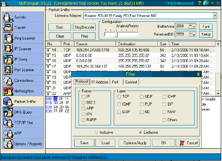This screenshot has width=222, height=161.
Task: Open the IP Query tool
Action: [23, 59]
